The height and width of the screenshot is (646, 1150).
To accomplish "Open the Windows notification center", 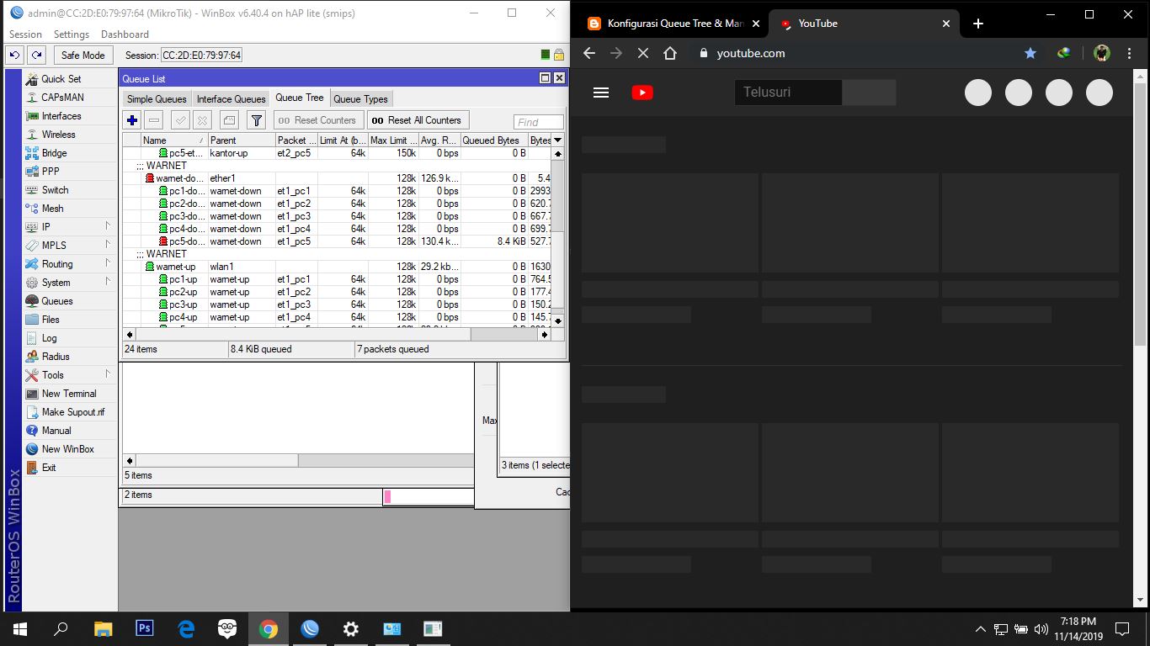I will click(1122, 629).
